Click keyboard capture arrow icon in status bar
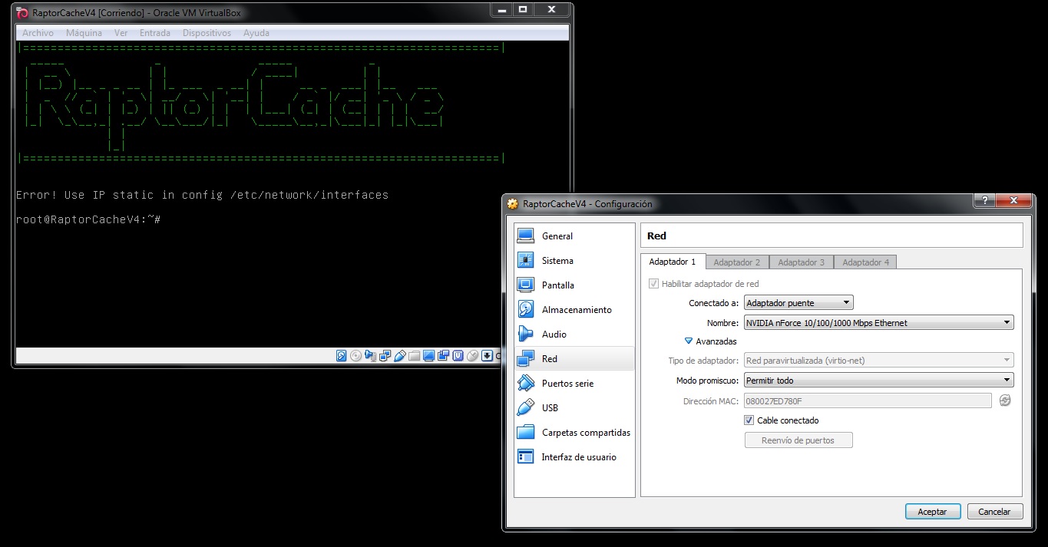The height and width of the screenshot is (547, 1048). pyautogui.click(x=487, y=356)
